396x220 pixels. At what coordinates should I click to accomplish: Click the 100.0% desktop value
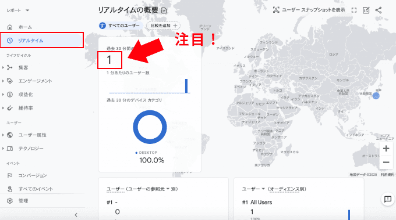coord(152,160)
